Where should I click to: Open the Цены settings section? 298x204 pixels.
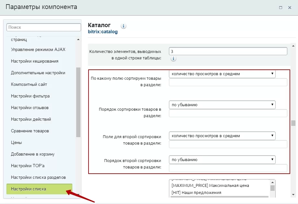16,142
